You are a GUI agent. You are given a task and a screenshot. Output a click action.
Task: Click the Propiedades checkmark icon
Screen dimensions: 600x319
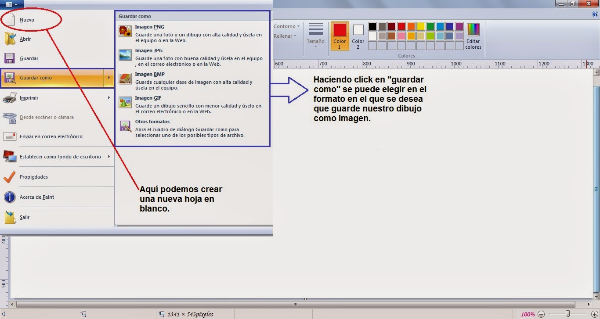pos(10,177)
